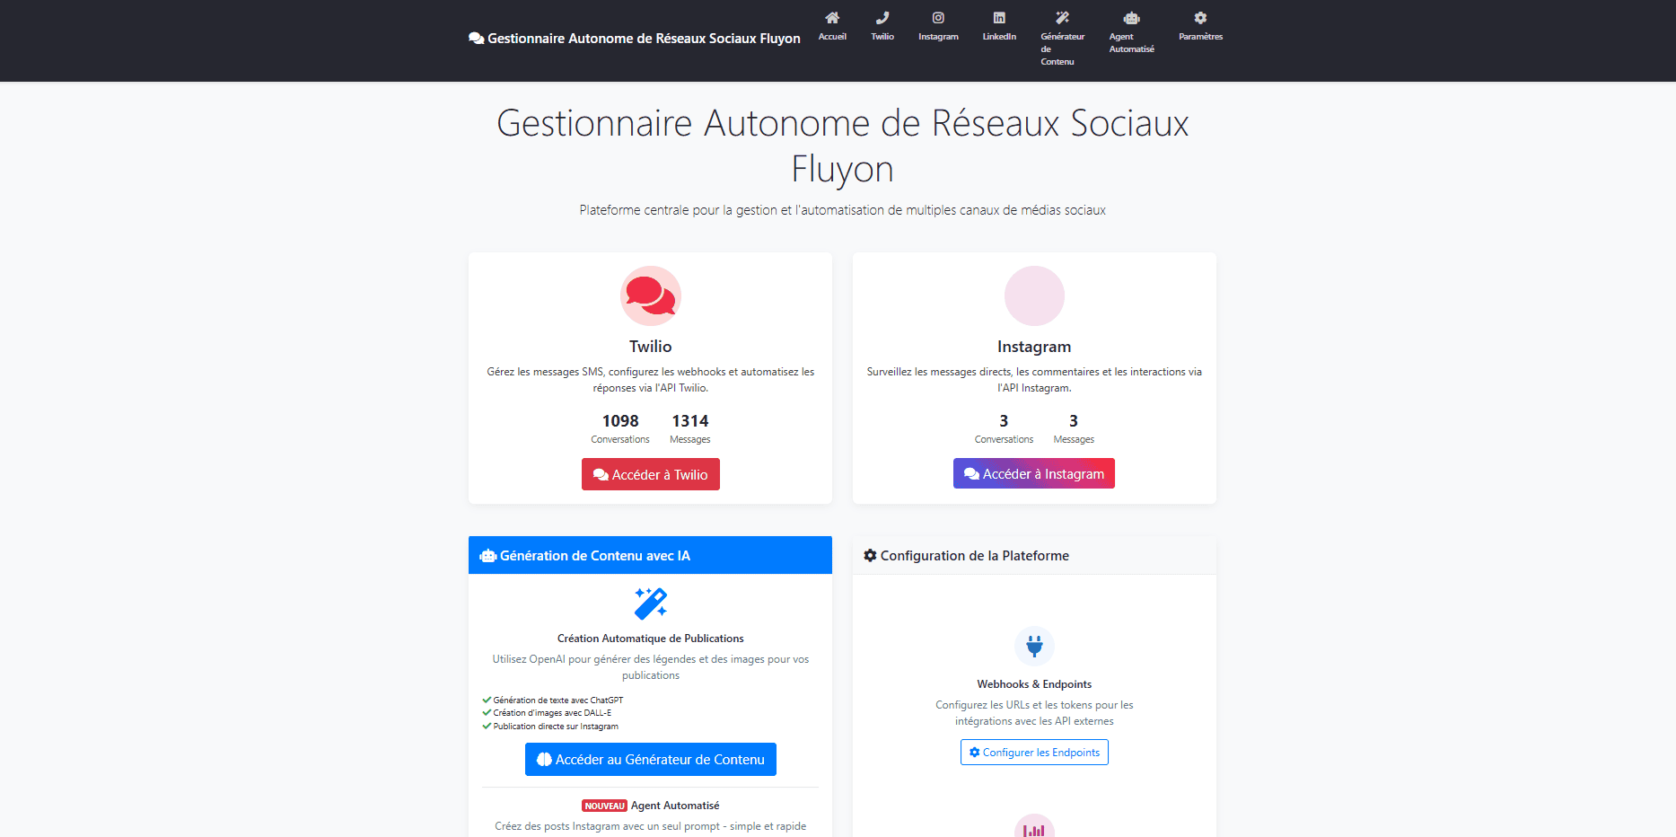Click the Génération de Contenu avec IA header
The width and height of the screenshot is (1676, 837).
pos(595,555)
